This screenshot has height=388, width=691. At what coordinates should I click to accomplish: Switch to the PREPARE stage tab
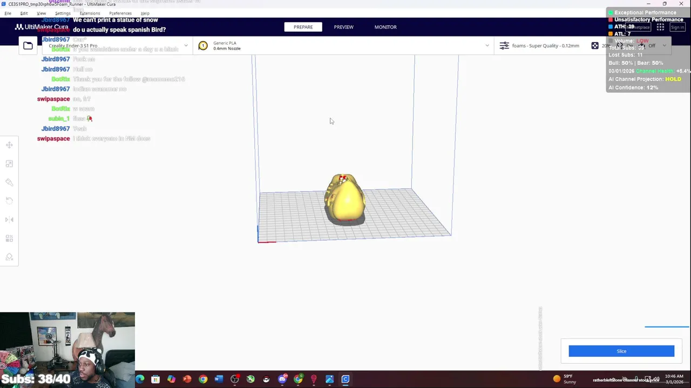(303, 27)
